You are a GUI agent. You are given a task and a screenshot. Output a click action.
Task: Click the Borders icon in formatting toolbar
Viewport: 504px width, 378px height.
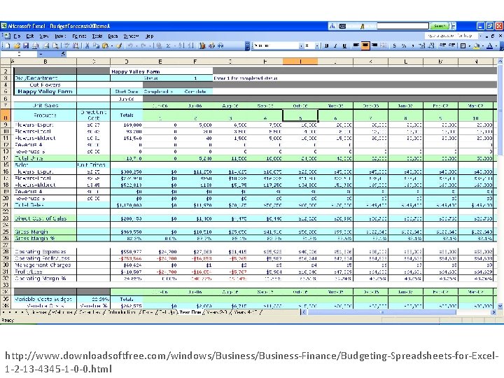[x=463, y=45]
